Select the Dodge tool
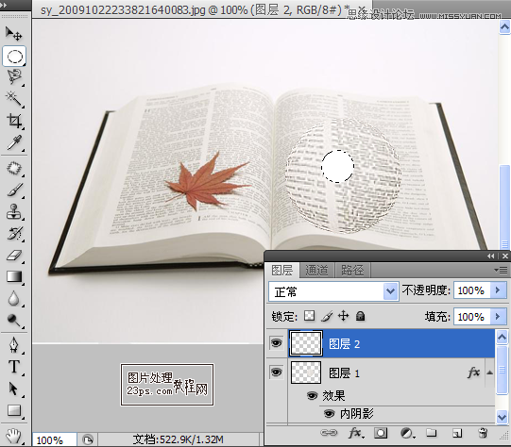 (x=14, y=321)
